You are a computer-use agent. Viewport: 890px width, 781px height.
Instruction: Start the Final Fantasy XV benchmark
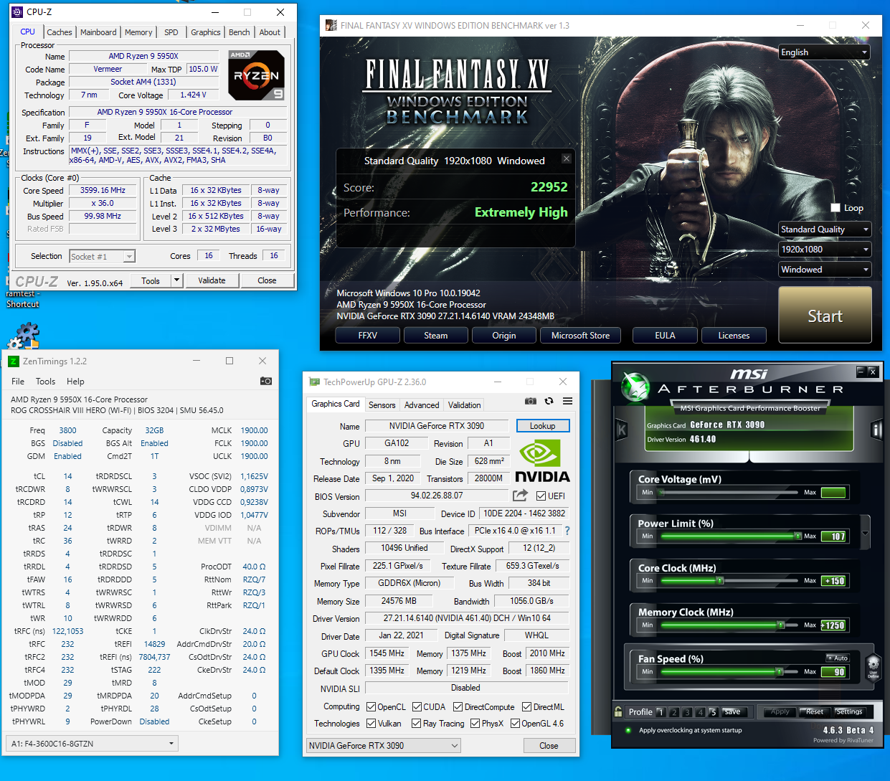825,316
